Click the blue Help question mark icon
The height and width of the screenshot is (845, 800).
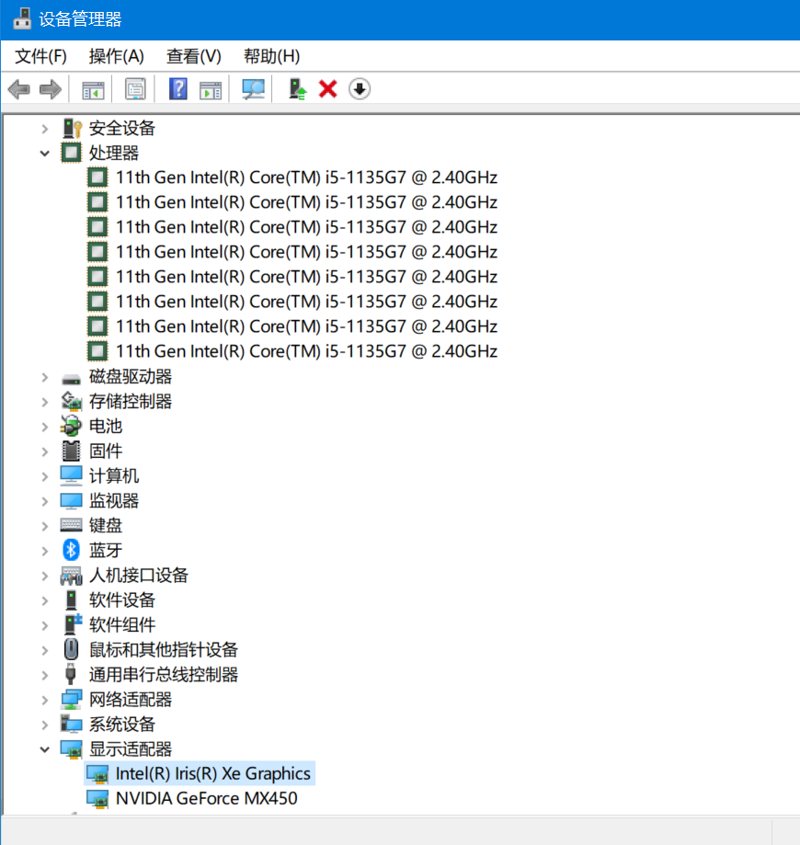click(177, 89)
